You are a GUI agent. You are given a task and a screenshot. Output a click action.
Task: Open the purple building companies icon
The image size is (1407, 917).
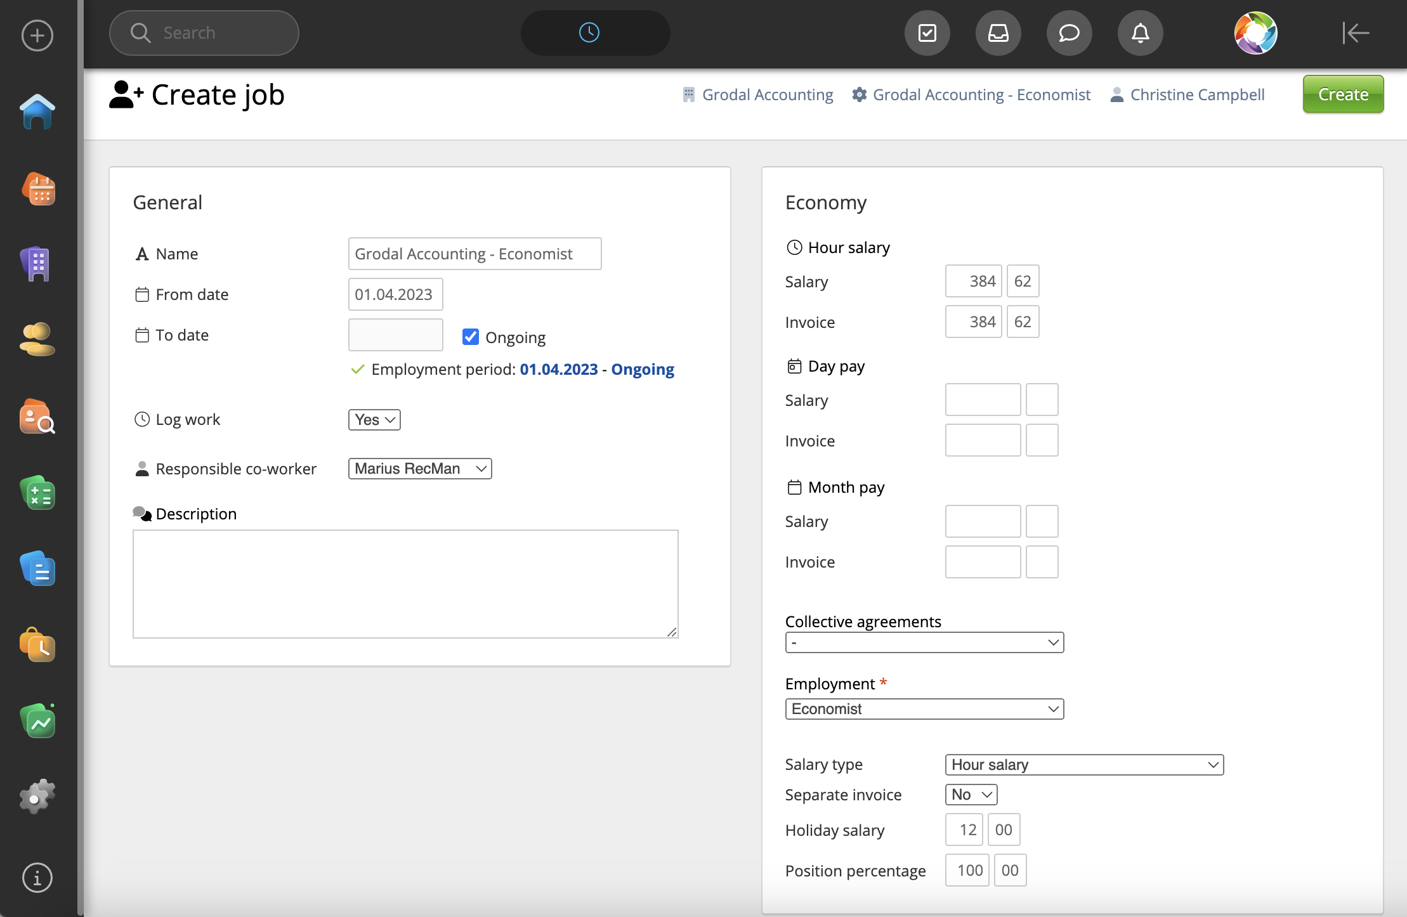click(x=37, y=264)
